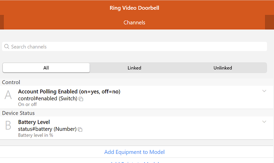This screenshot has height=163, width=274.
Task: Click the partial tab left of Channels
Action: (2, 22)
